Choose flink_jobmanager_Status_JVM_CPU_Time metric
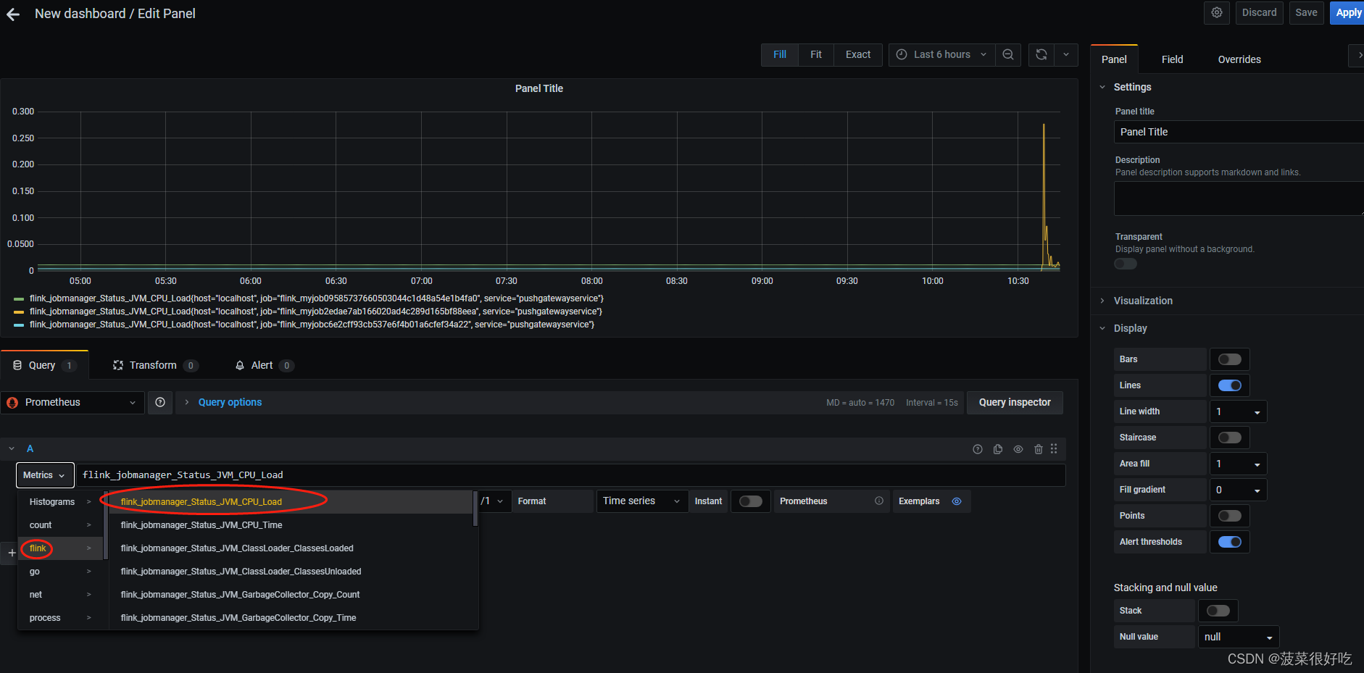The width and height of the screenshot is (1364, 673). (x=291, y=525)
